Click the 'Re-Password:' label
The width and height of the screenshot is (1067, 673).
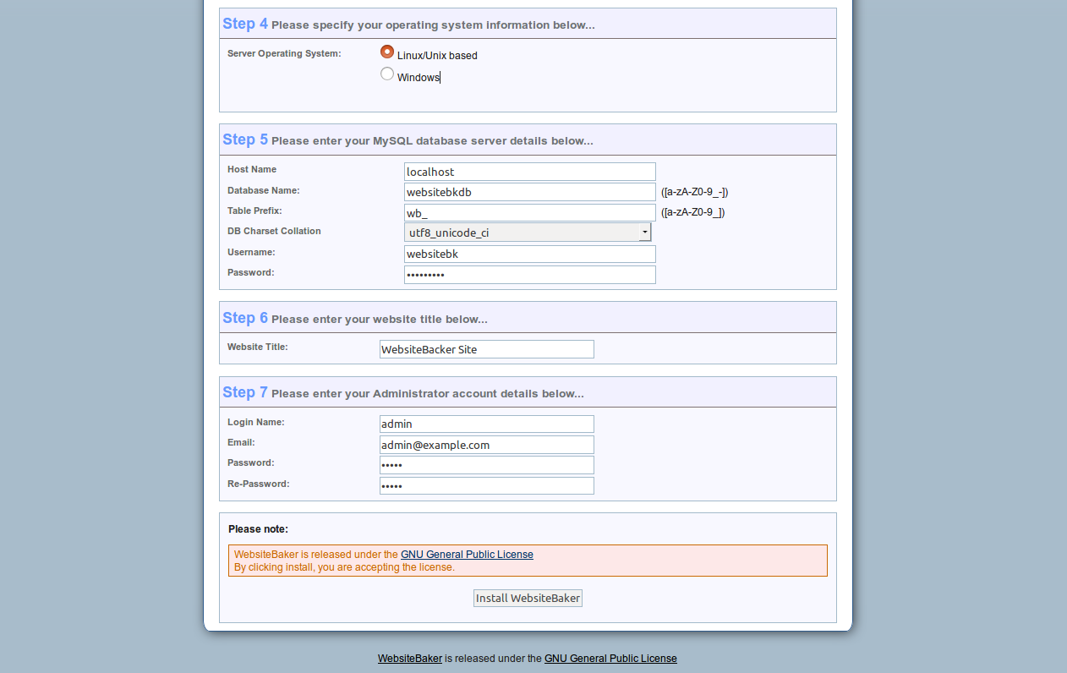click(259, 484)
